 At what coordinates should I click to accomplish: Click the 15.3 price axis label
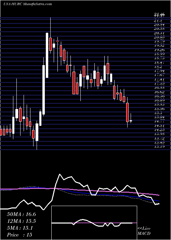(157, 113)
